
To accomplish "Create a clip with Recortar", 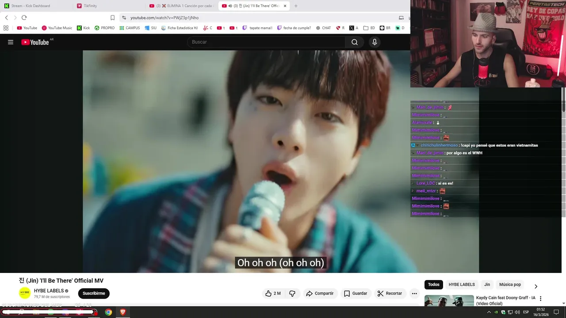I will point(390,293).
